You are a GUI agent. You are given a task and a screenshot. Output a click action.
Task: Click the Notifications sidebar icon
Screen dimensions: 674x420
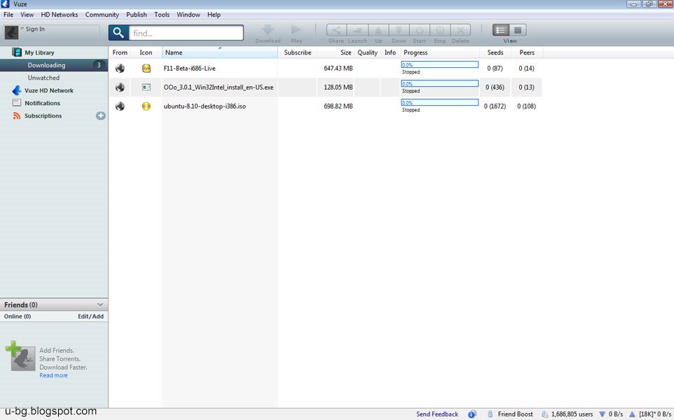[x=17, y=103]
